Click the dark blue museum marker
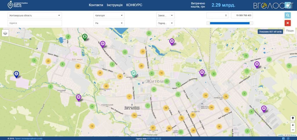 (x=17, y=74)
